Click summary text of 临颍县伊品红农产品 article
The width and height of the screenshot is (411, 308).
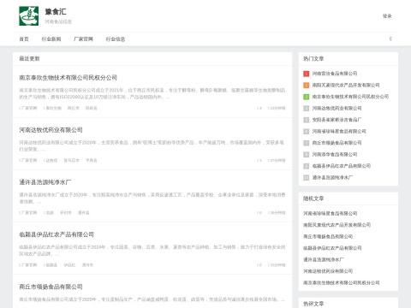[x=152, y=251]
